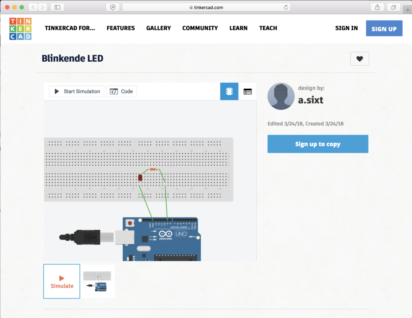This screenshot has height=318, width=412.
Task: Open the Safari share icon
Action: pos(377,7)
